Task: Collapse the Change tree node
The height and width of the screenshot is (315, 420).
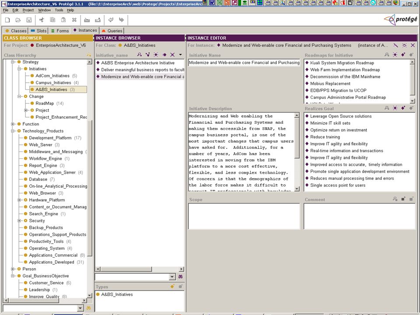Action: 19,96
